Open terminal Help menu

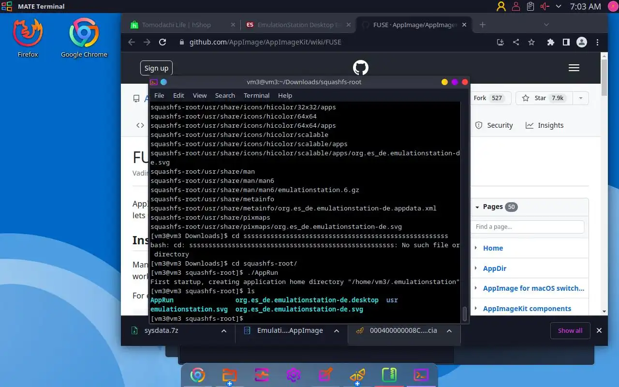(x=285, y=95)
